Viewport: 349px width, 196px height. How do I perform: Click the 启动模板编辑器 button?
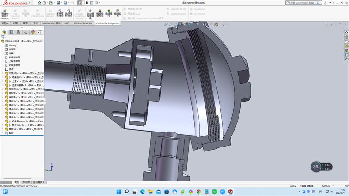pos(90,14)
